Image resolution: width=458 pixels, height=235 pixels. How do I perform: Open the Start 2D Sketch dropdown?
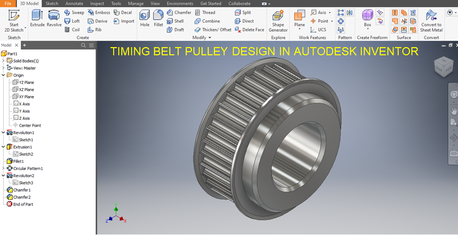tap(26, 28)
